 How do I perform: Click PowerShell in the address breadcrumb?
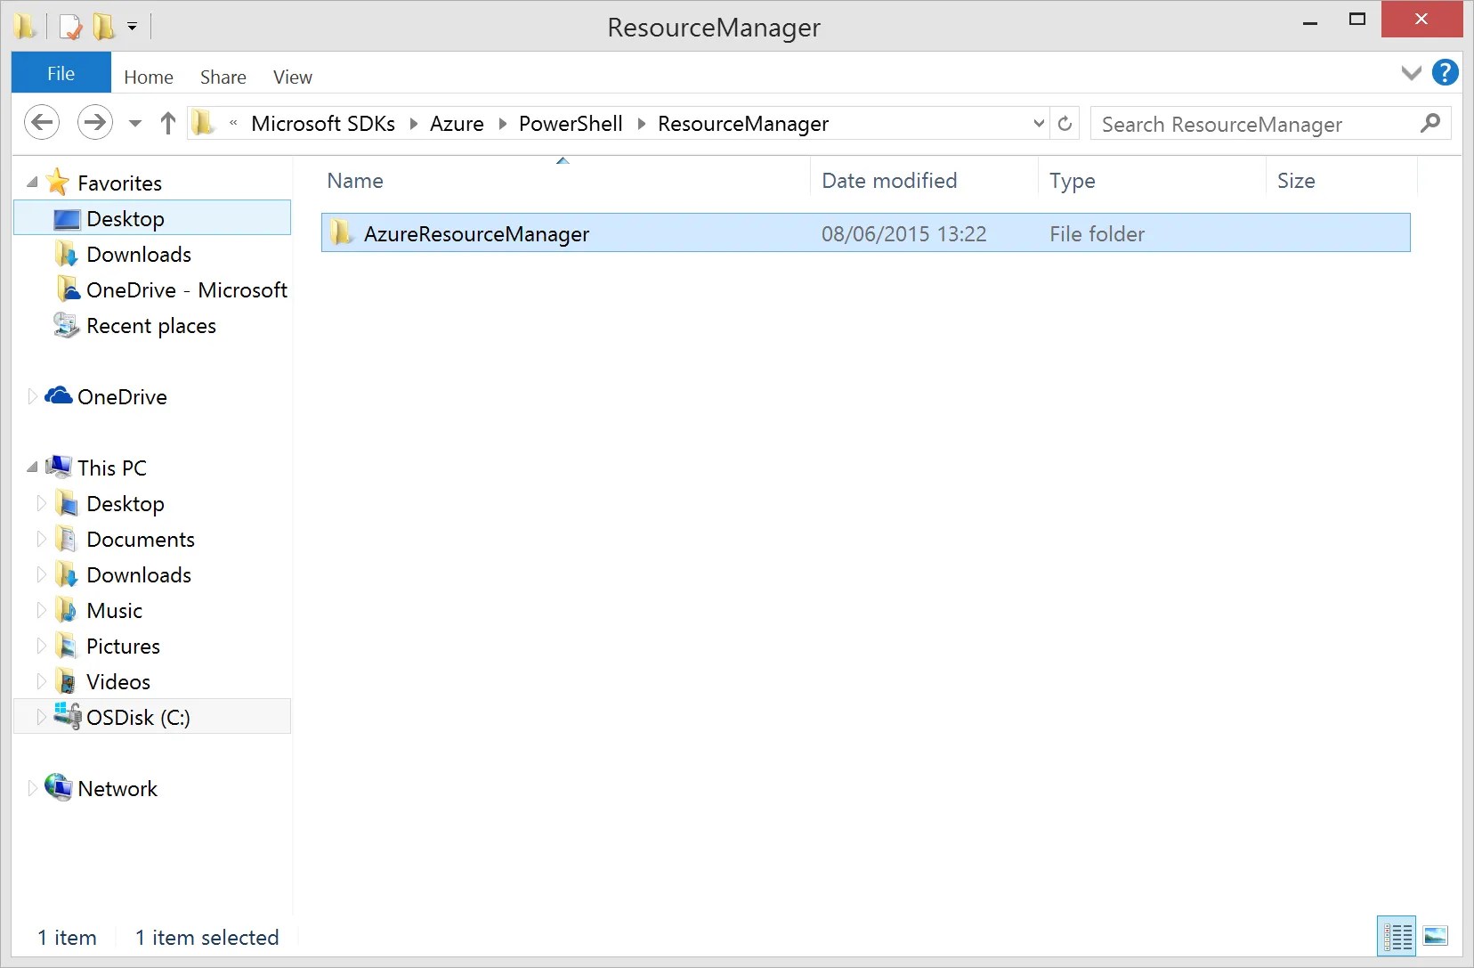(x=571, y=124)
